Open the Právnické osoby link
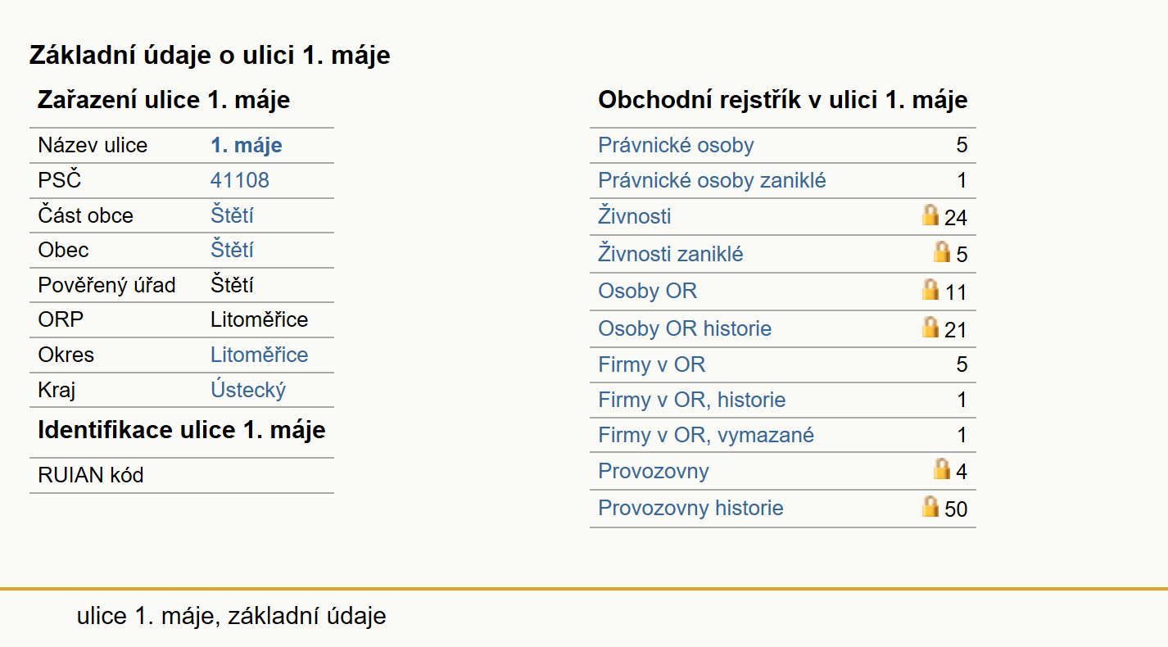 pos(676,146)
